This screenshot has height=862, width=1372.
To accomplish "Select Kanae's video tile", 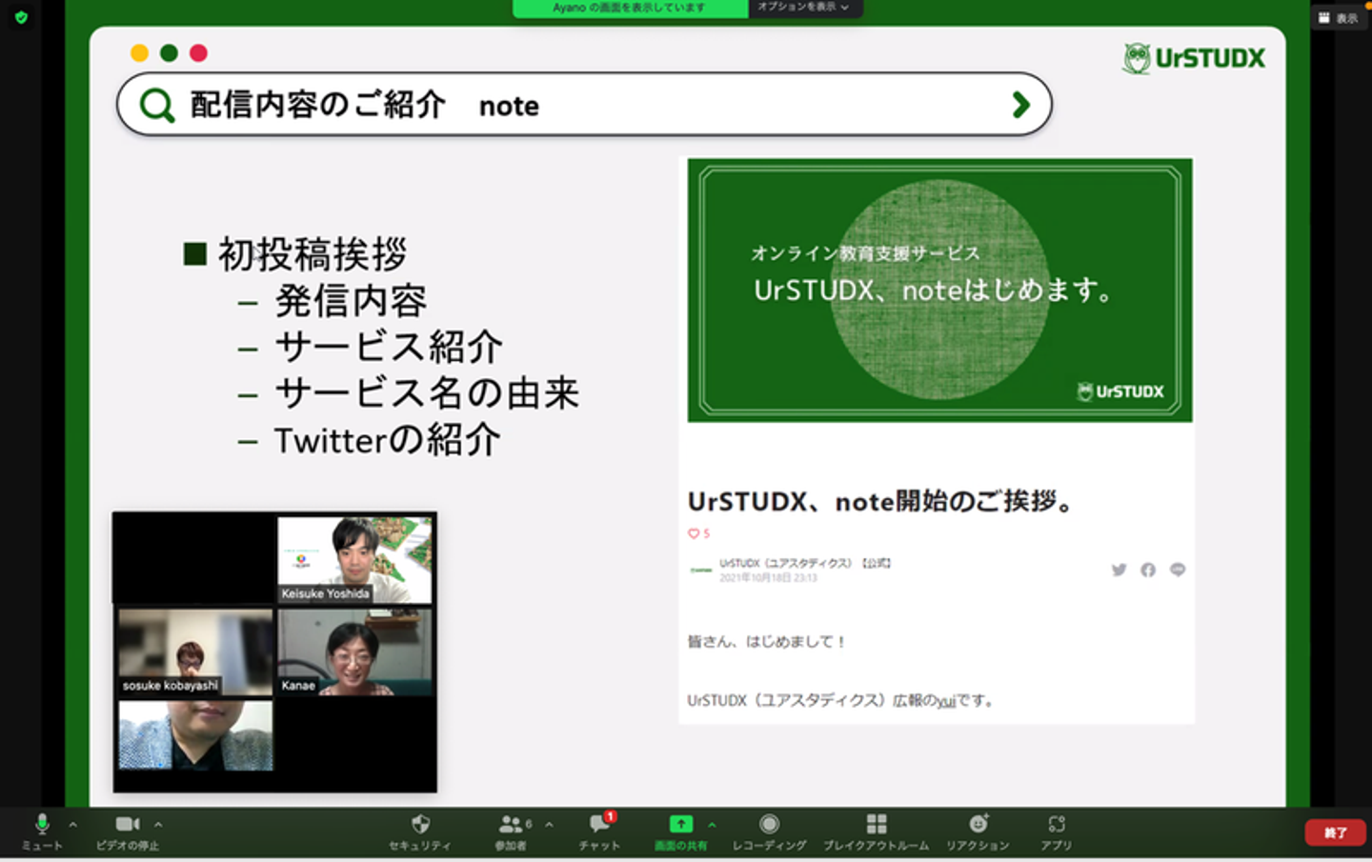I will 354,652.
